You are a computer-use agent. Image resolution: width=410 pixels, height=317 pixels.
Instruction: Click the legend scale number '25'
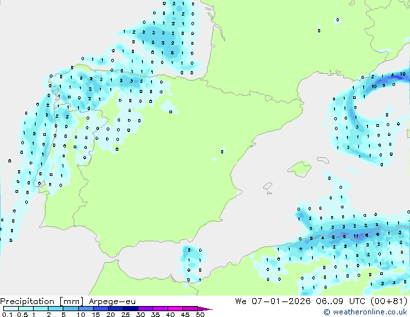point(125,314)
